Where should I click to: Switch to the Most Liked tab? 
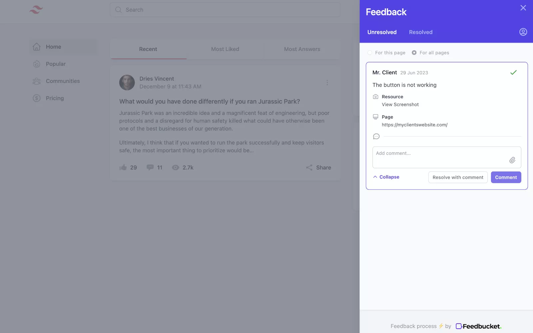225,49
